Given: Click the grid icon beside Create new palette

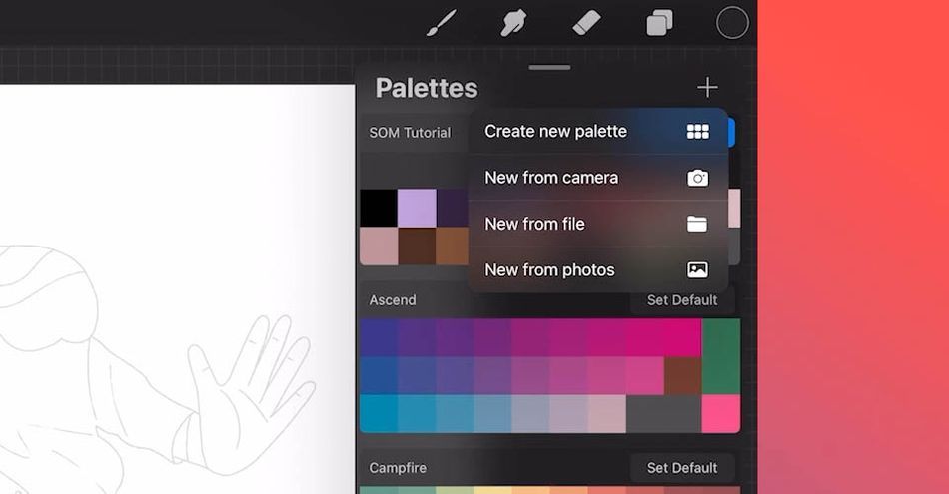Looking at the screenshot, I should 698,131.
